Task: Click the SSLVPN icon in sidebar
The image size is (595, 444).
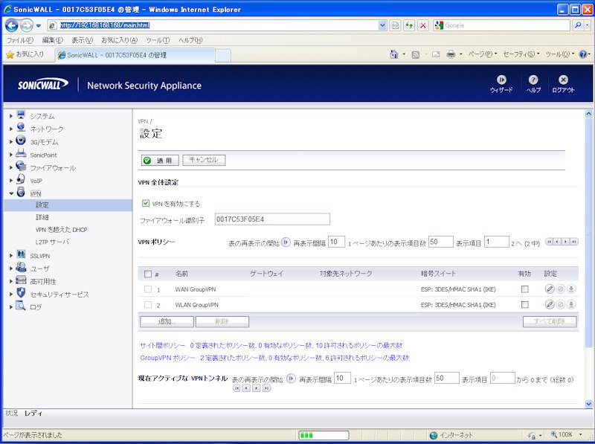Action: [x=21, y=254]
